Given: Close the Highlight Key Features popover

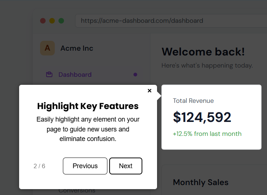Looking at the screenshot, I should point(149,91).
